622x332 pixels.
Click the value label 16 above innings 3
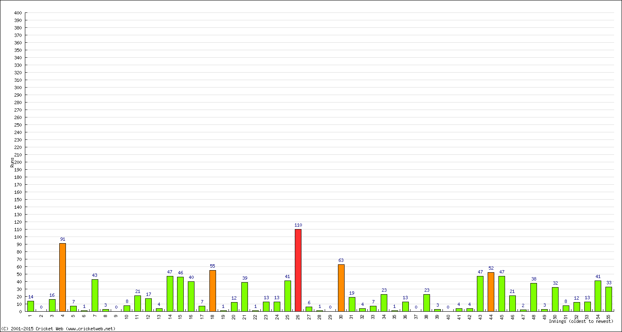(x=52, y=295)
